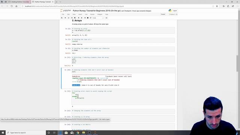Paste cells below icon in toolbar
The image size is (240, 135).
pos(75,18)
